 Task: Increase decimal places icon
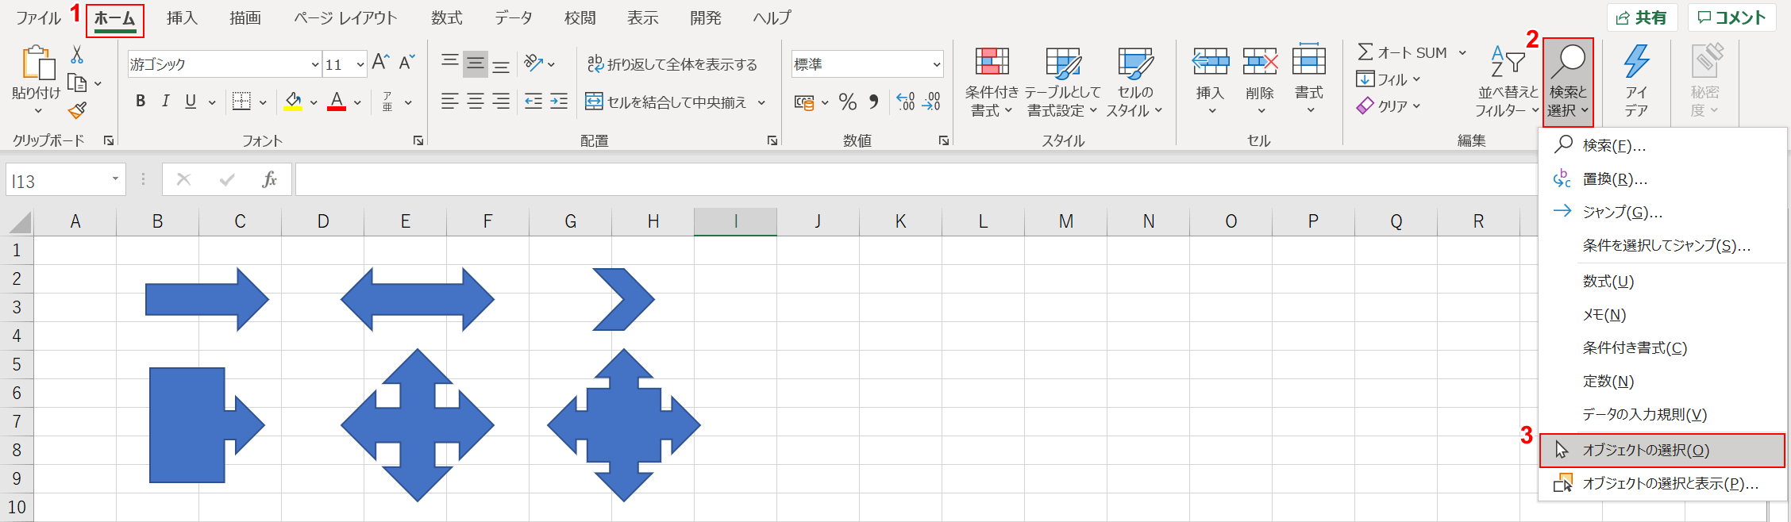coord(906,102)
